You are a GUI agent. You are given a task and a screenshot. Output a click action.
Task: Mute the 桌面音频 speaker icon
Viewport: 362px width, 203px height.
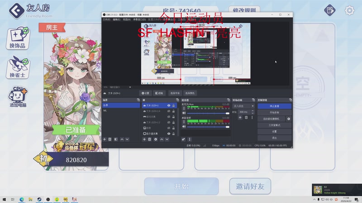tap(184, 127)
